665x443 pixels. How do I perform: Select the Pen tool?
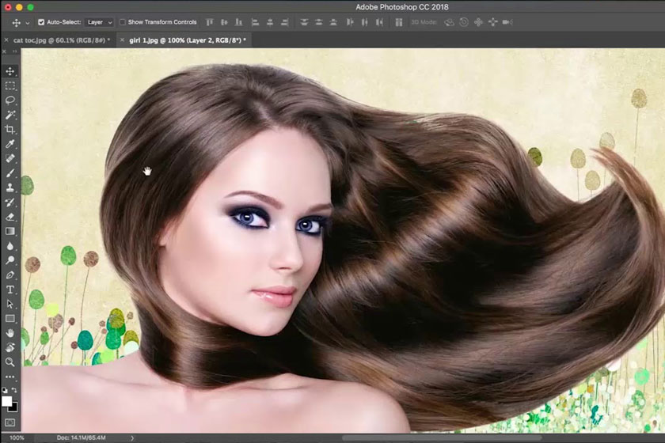pyautogui.click(x=10, y=275)
